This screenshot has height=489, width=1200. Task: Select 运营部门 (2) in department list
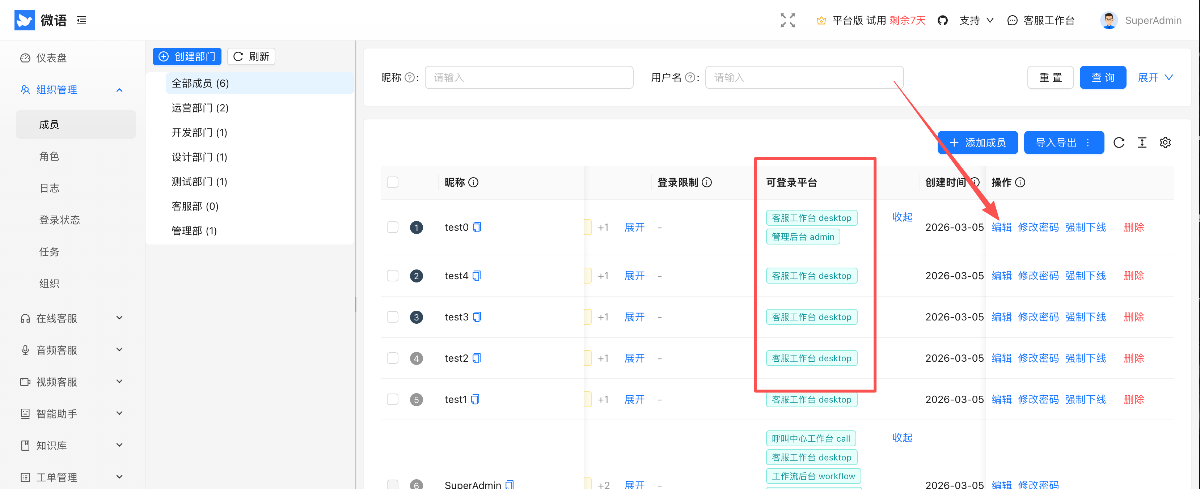click(200, 108)
